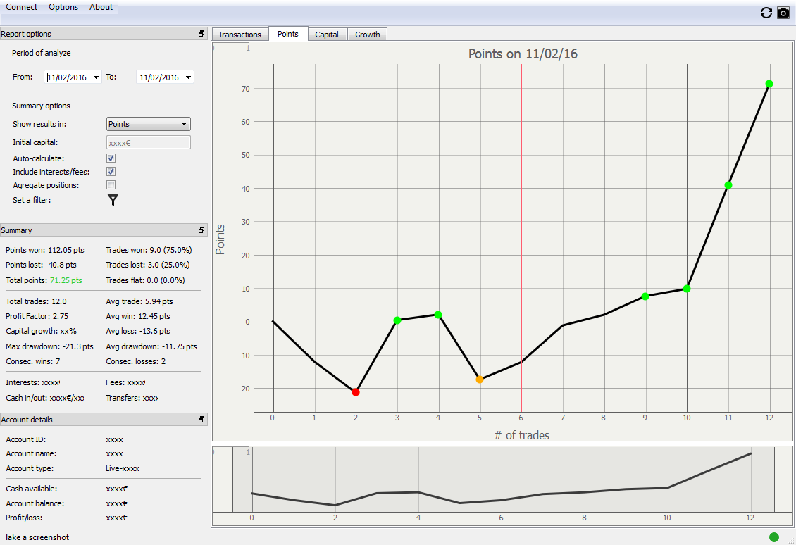Viewport: 796px width, 545px height.
Task: Click the green point at trade 9
Action: pyautogui.click(x=645, y=296)
